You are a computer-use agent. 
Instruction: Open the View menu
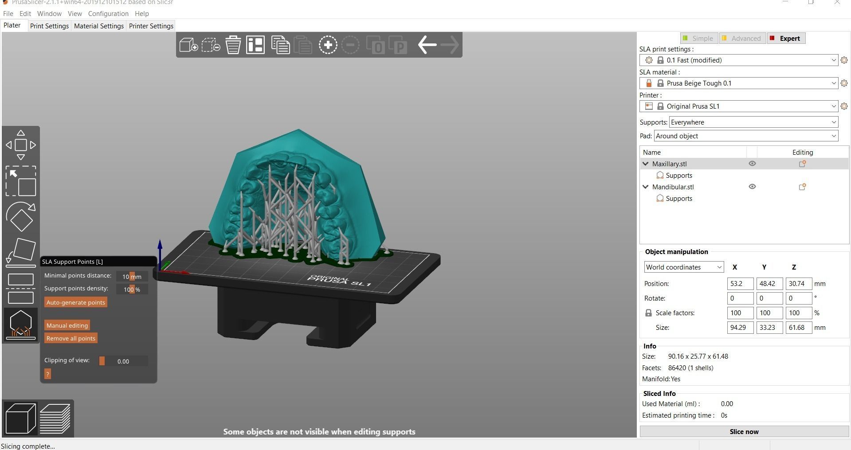(x=75, y=14)
